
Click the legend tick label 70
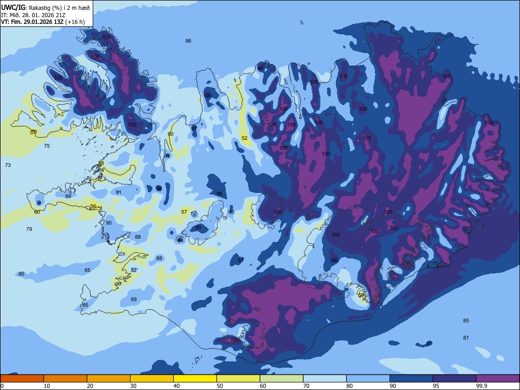pos(306,386)
